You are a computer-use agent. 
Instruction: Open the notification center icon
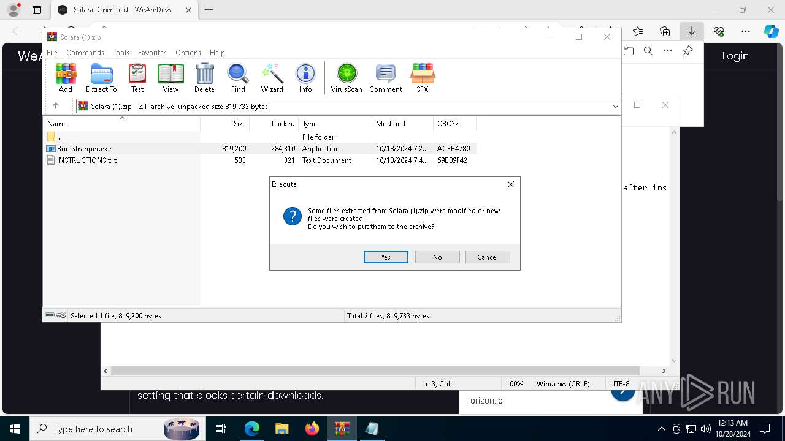(765, 429)
